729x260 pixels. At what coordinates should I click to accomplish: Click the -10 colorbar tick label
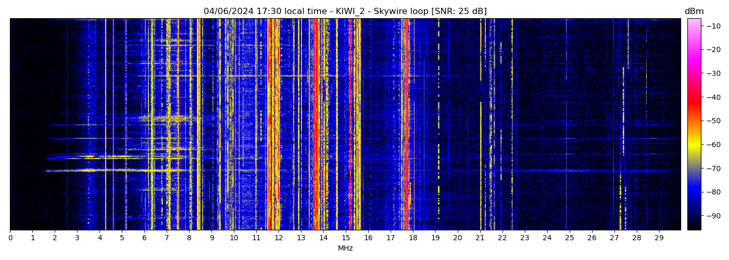tap(713, 26)
